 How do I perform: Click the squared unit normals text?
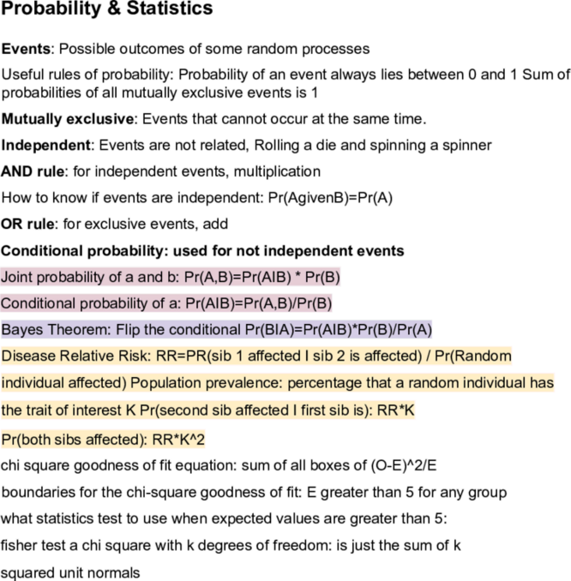[x=70, y=572]
